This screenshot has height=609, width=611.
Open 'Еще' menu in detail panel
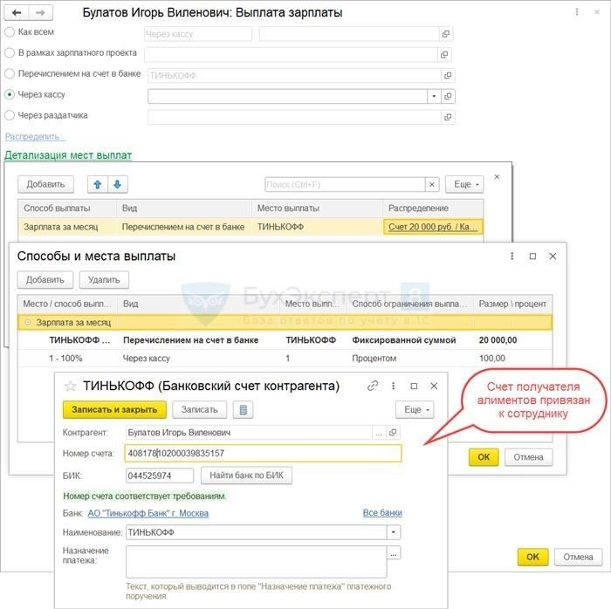tap(464, 184)
